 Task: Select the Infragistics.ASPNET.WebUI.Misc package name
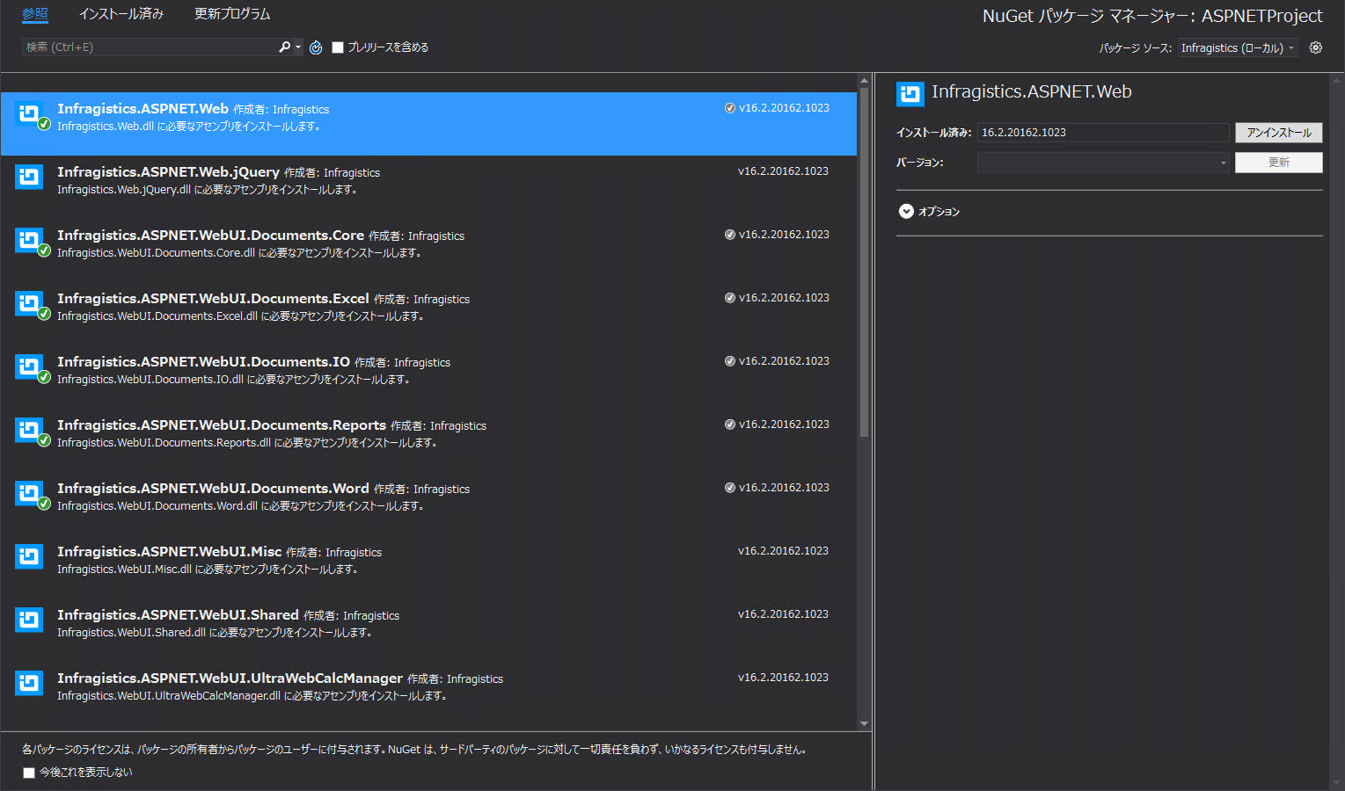(169, 551)
